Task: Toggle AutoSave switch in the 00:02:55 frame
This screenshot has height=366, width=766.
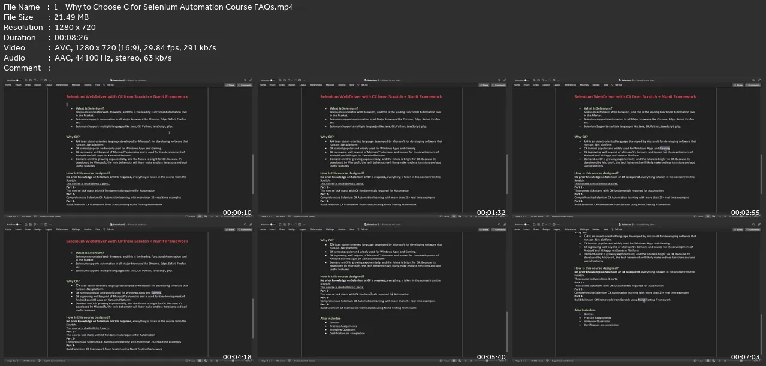Action: 526,80
